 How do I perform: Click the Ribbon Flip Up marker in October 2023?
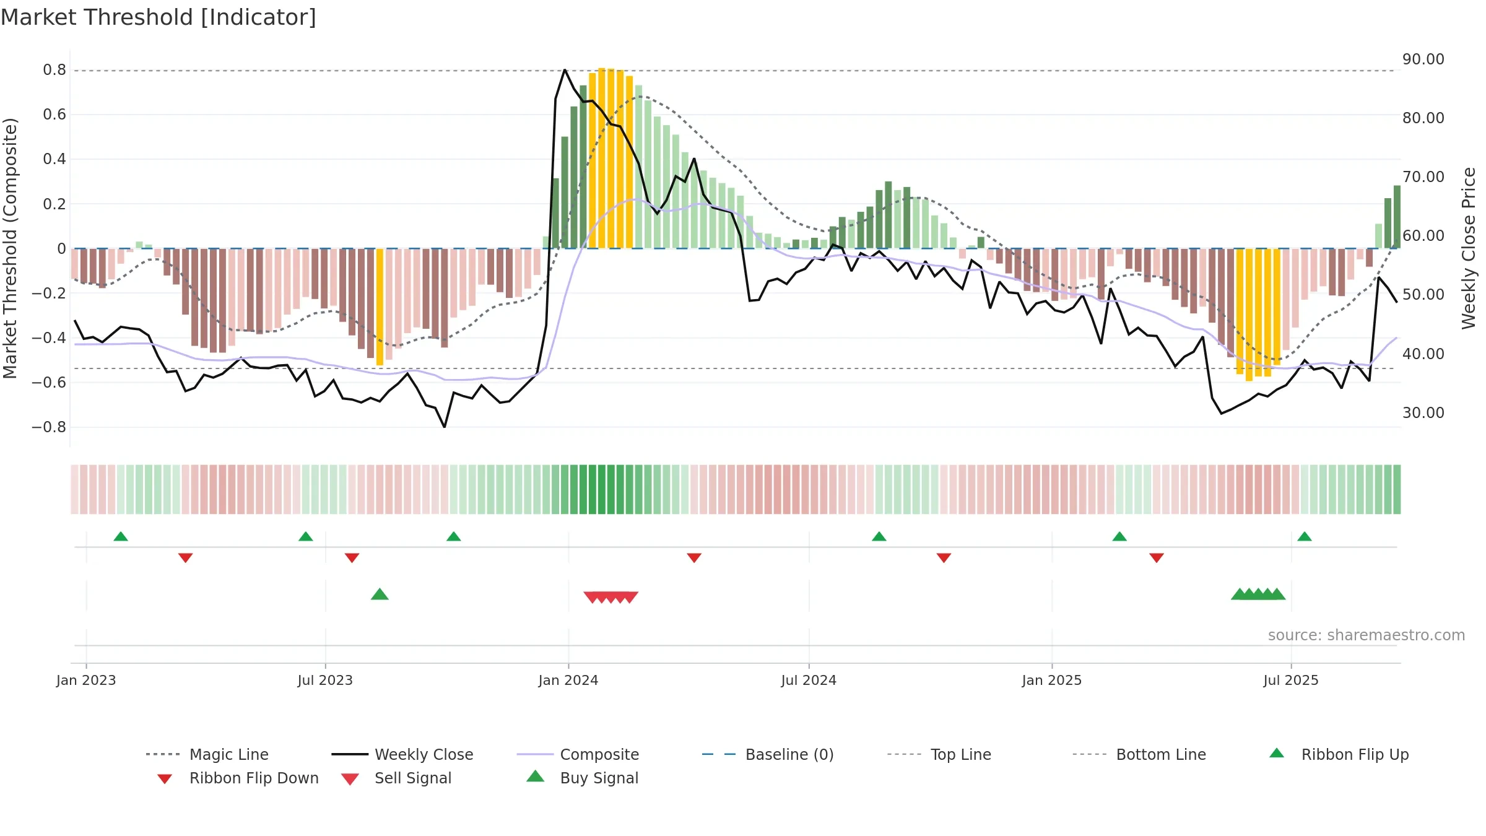[454, 536]
